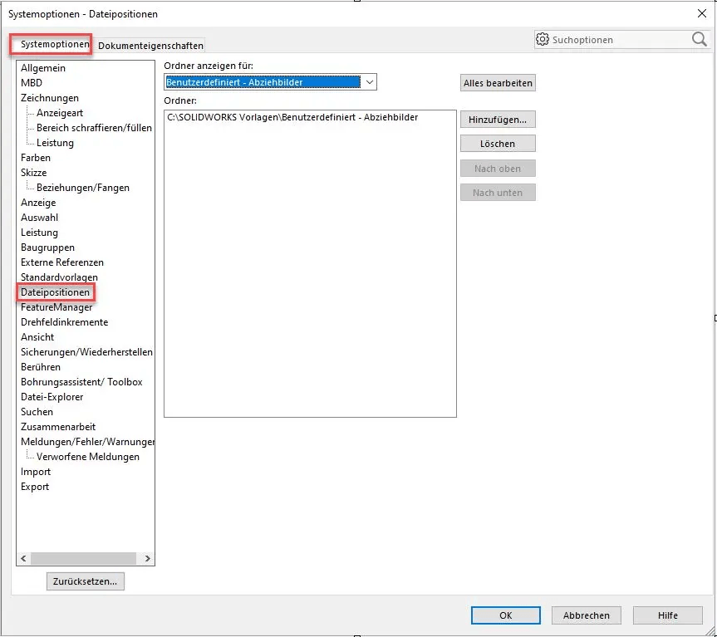Click the Alles bearbeiten button
Screen dimensions: 717x637
pos(498,83)
